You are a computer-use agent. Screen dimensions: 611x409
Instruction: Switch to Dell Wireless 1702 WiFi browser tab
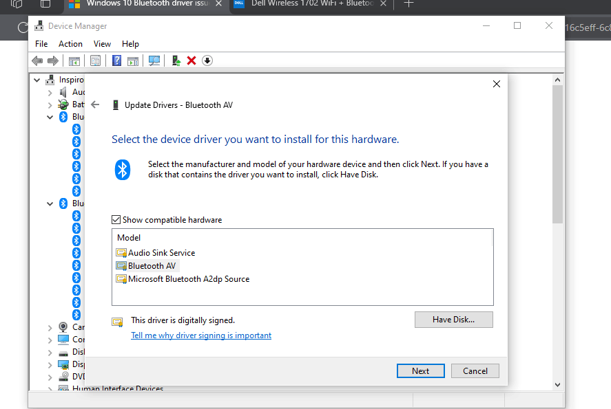pyautogui.click(x=311, y=4)
